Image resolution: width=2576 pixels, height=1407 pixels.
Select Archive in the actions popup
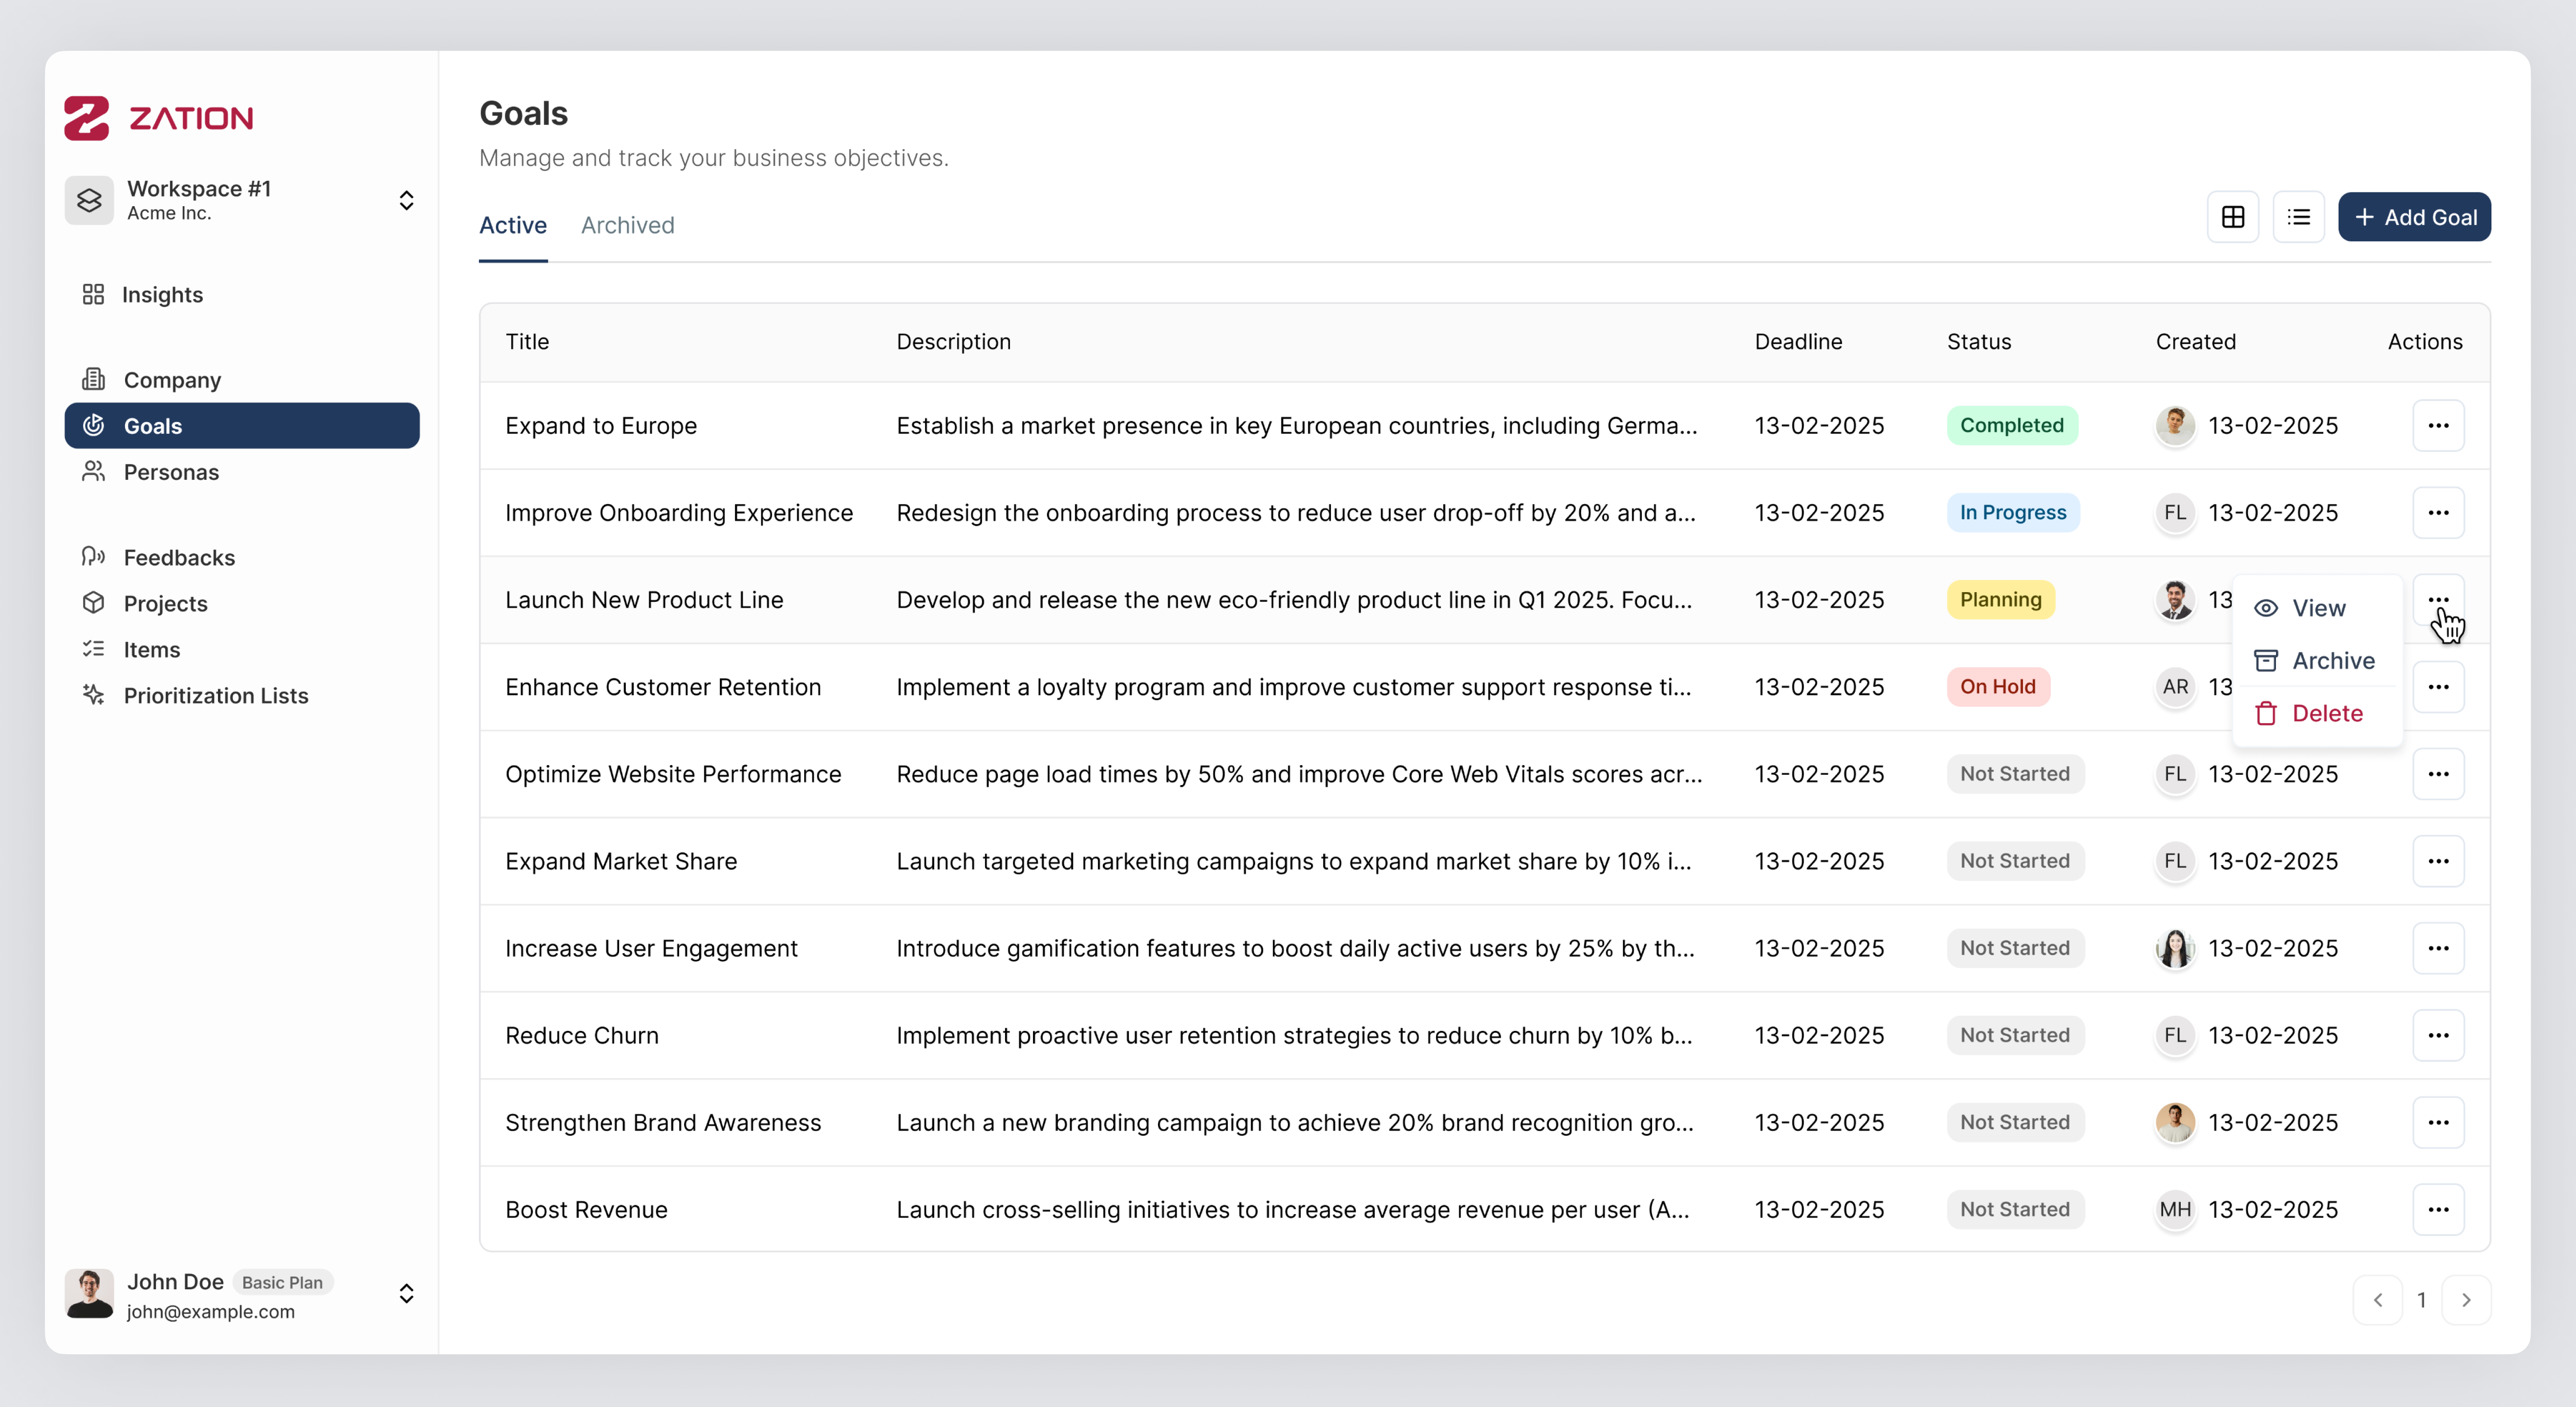pyautogui.click(x=2331, y=660)
